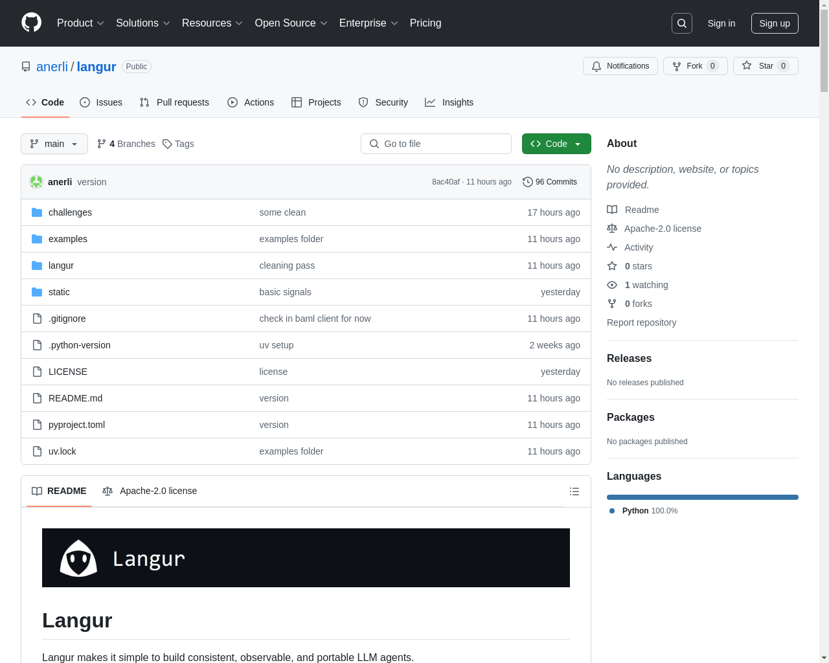Open the pyproject.toml file
The image size is (829, 663).
pos(76,425)
